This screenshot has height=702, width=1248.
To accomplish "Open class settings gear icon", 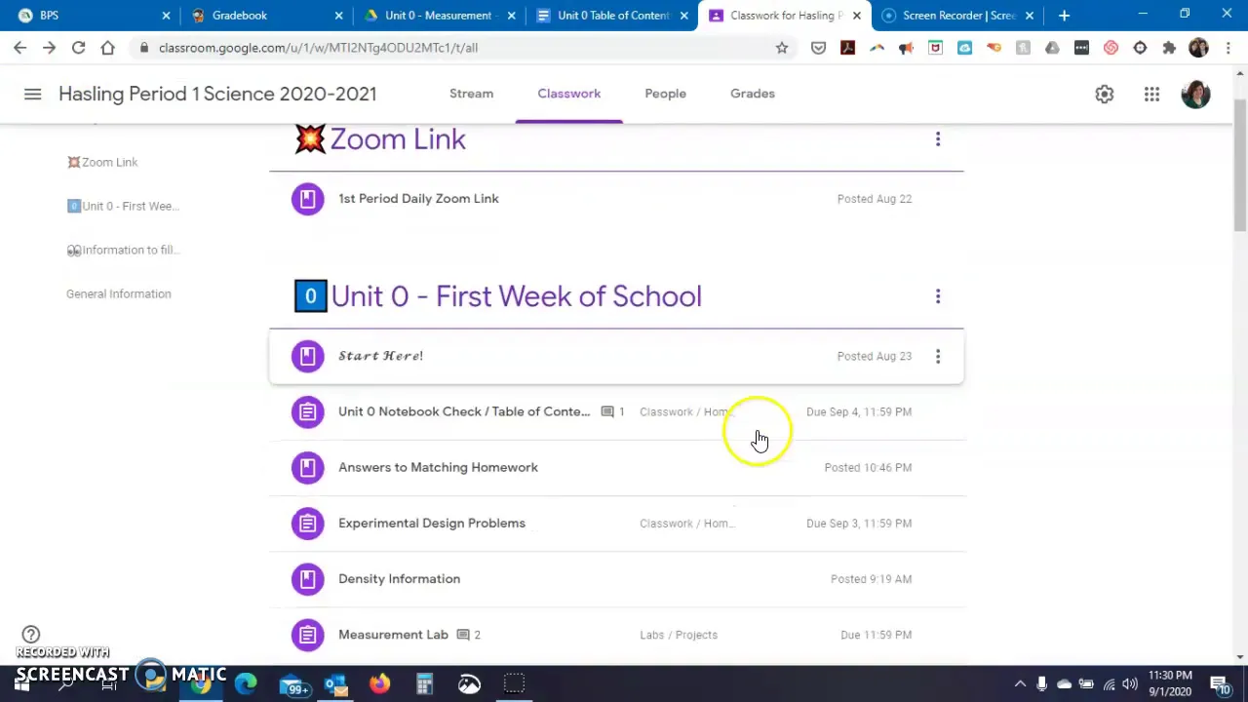I will point(1104,94).
